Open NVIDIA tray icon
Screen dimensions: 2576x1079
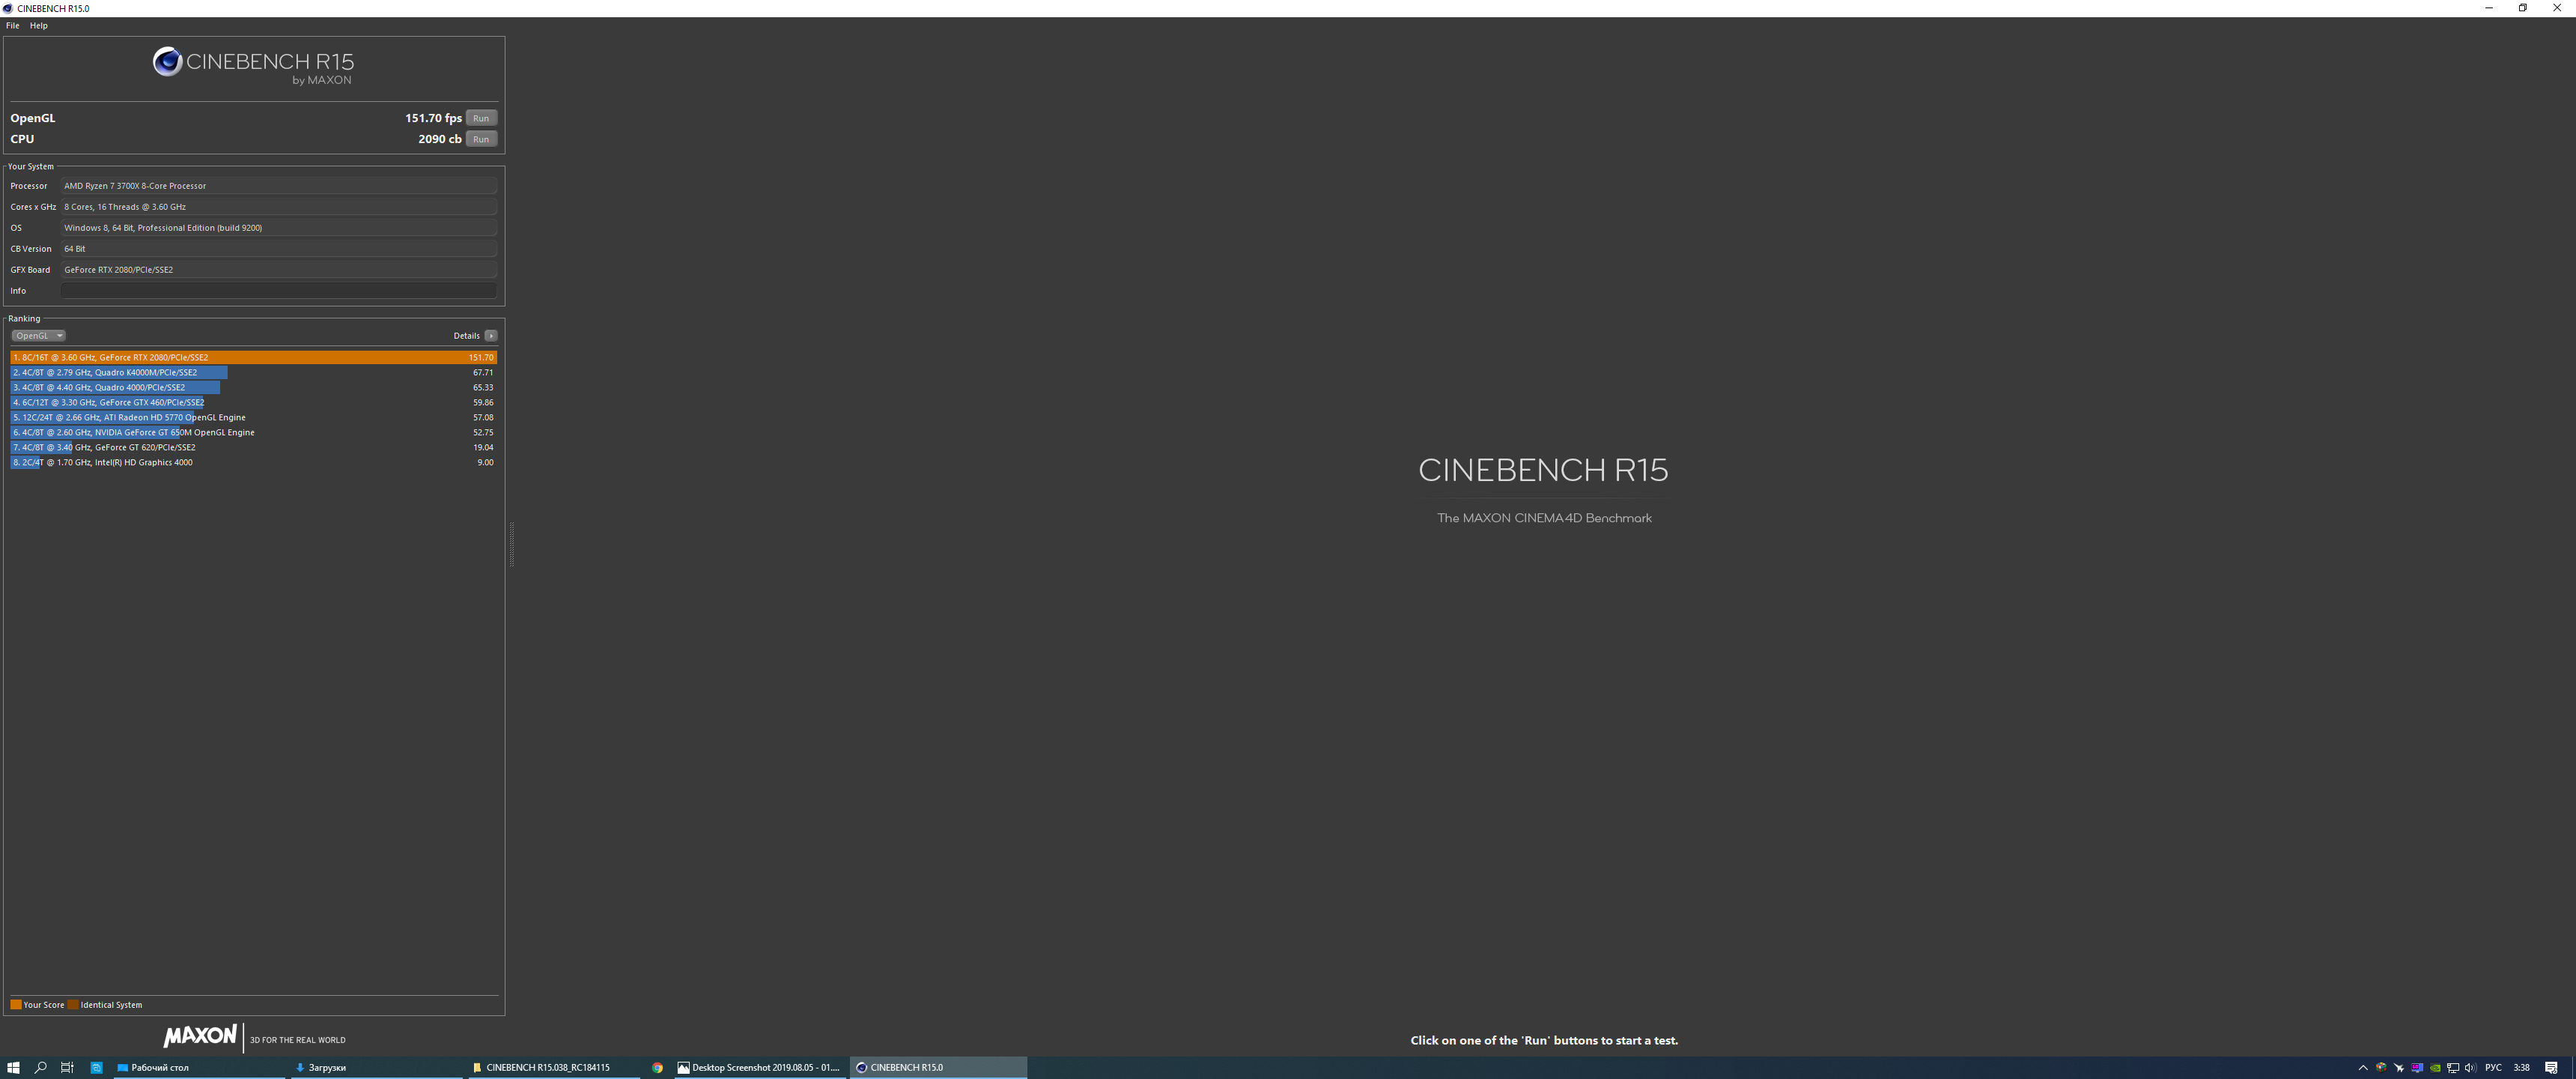[x=2435, y=1067]
